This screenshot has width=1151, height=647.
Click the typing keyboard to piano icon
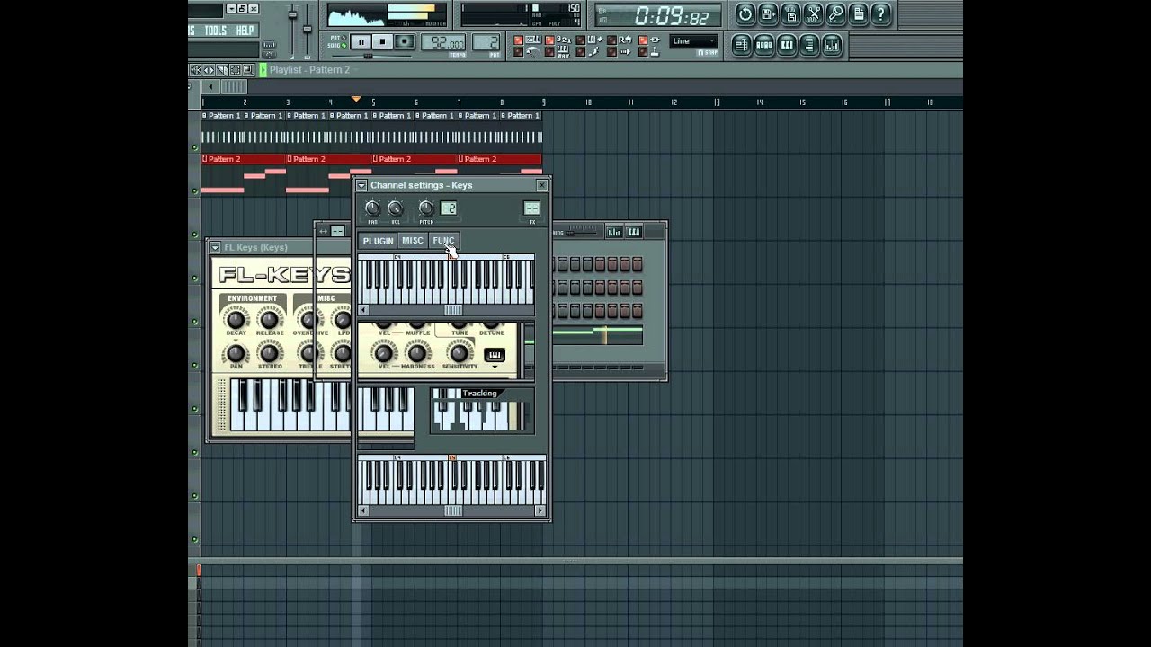coord(533,40)
